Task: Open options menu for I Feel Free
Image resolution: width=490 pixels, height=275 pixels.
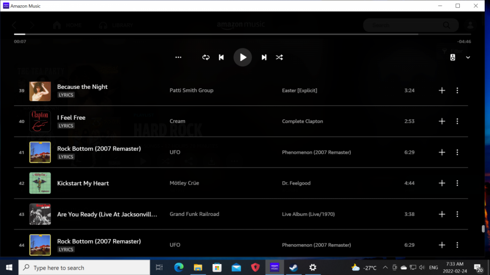Action: 457,121
